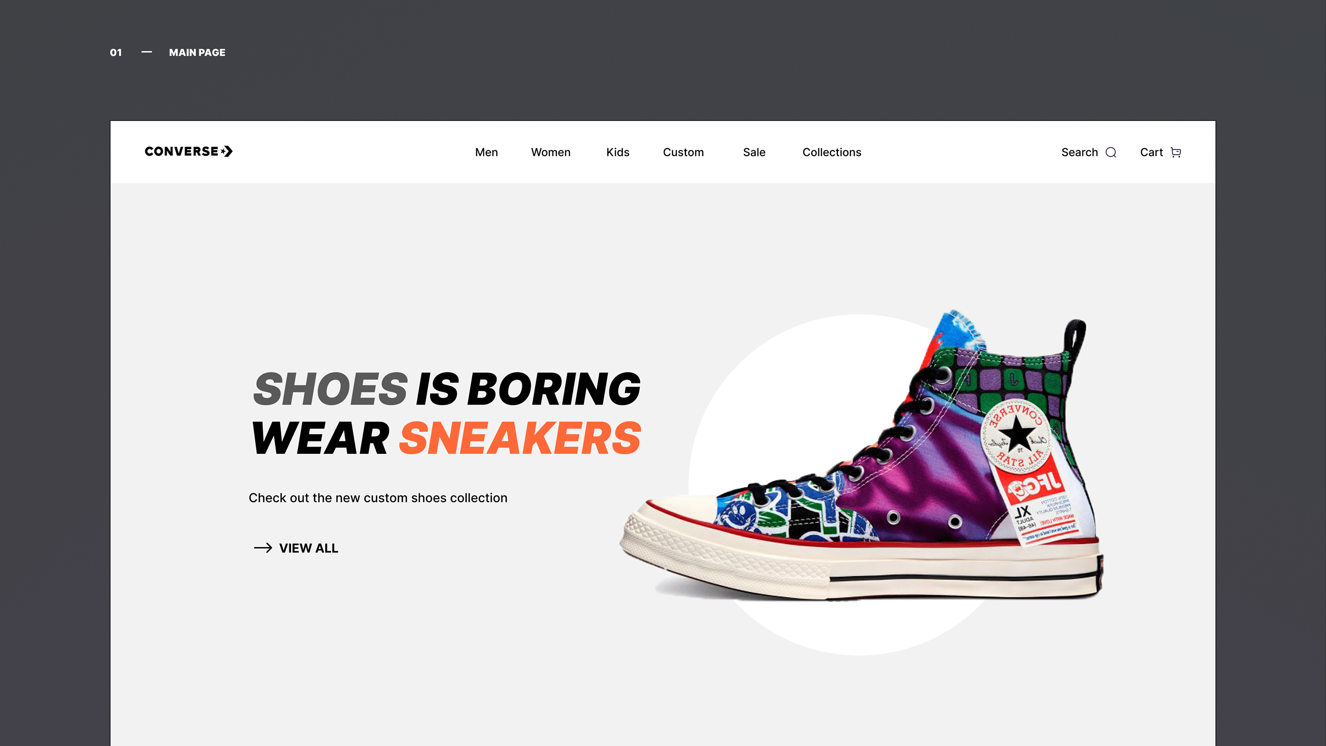Click the CONVERSE wordmark
The width and height of the screenshot is (1326, 746).
pos(181,152)
